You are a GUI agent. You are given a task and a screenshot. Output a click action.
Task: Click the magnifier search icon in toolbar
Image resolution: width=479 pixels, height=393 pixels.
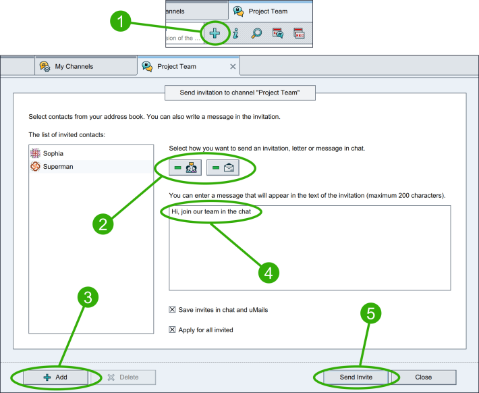click(x=256, y=33)
